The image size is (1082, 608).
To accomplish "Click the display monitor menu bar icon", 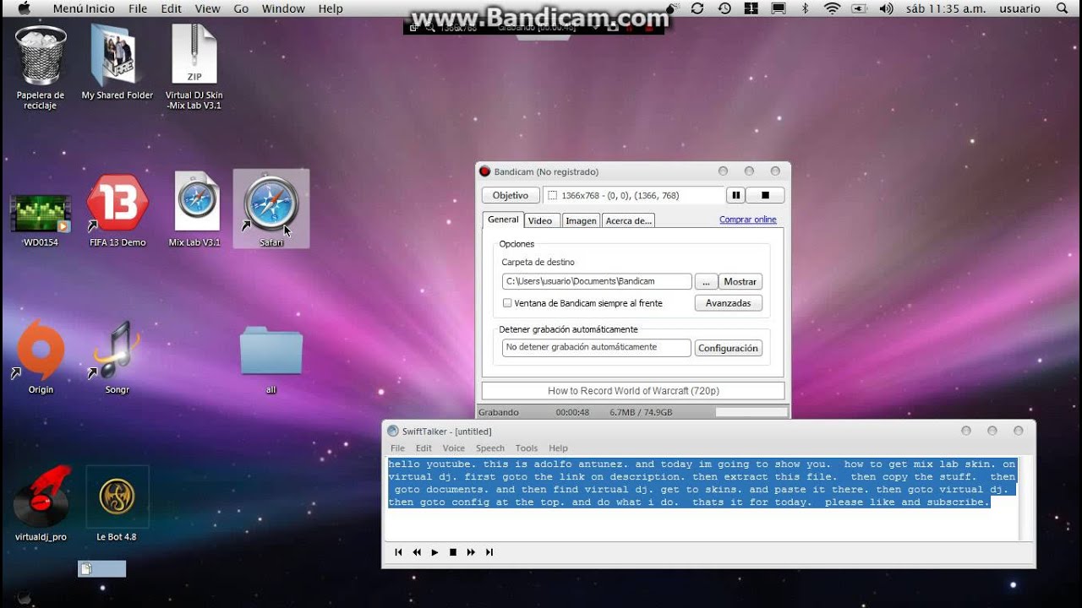I will click(779, 8).
